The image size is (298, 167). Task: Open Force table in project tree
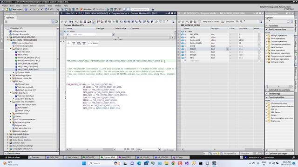[23, 108]
